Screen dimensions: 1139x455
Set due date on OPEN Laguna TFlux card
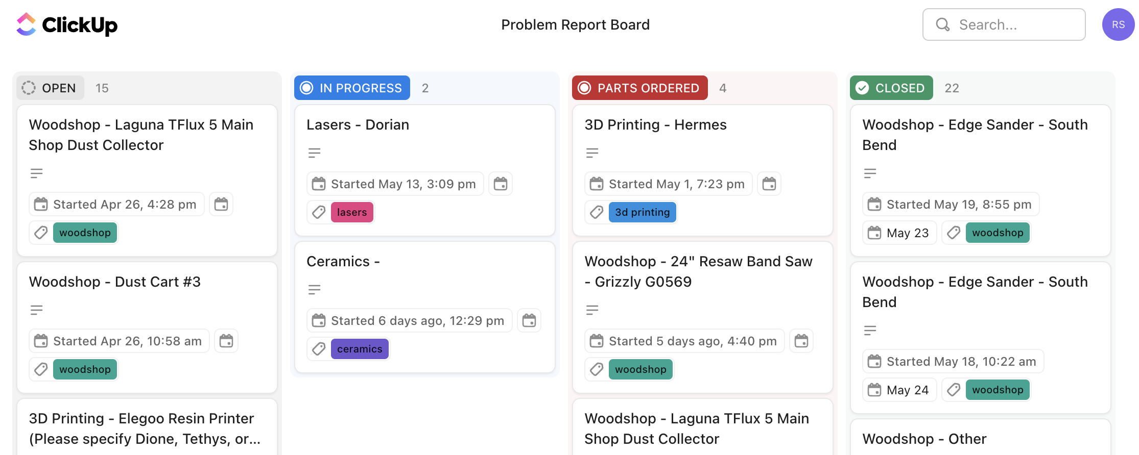(221, 204)
